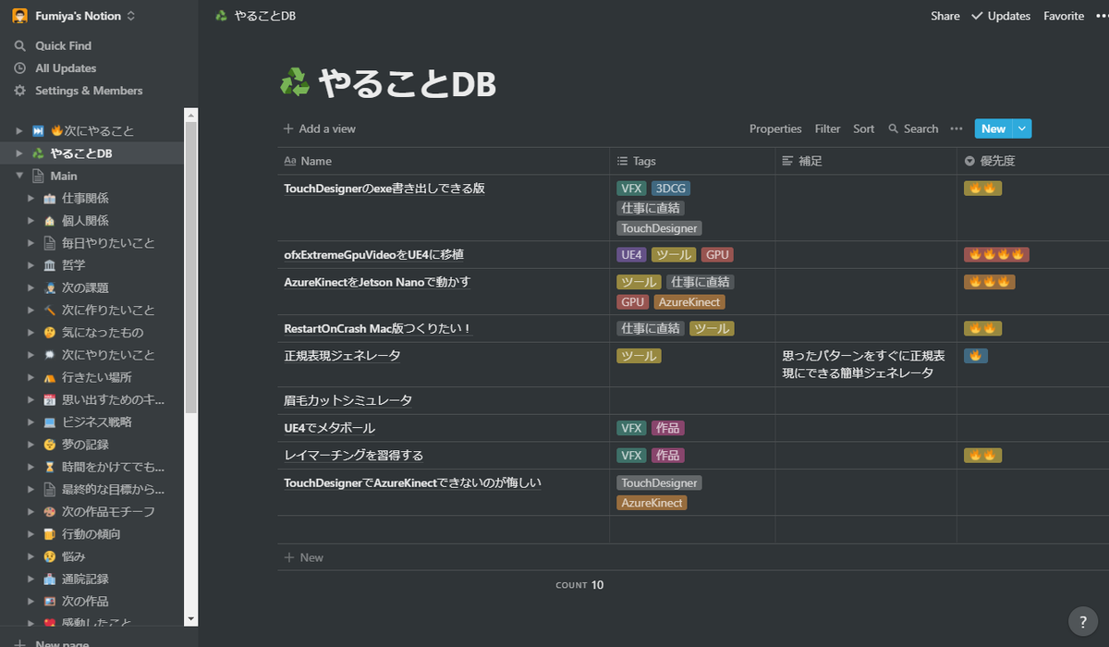Click the Main page document icon

coord(38,176)
